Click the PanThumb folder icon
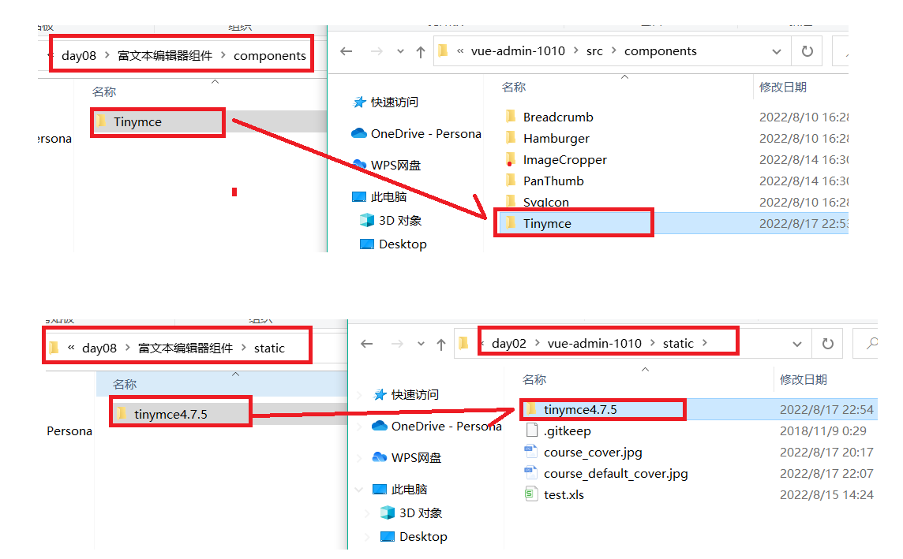This screenshot has width=903, height=559. 510,180
